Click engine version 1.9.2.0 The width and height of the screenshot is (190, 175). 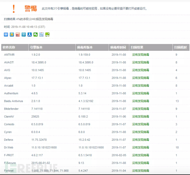pyautogui.click(x=36, y=55)
